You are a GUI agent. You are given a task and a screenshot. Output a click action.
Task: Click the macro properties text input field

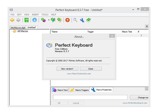pos(90,97)
